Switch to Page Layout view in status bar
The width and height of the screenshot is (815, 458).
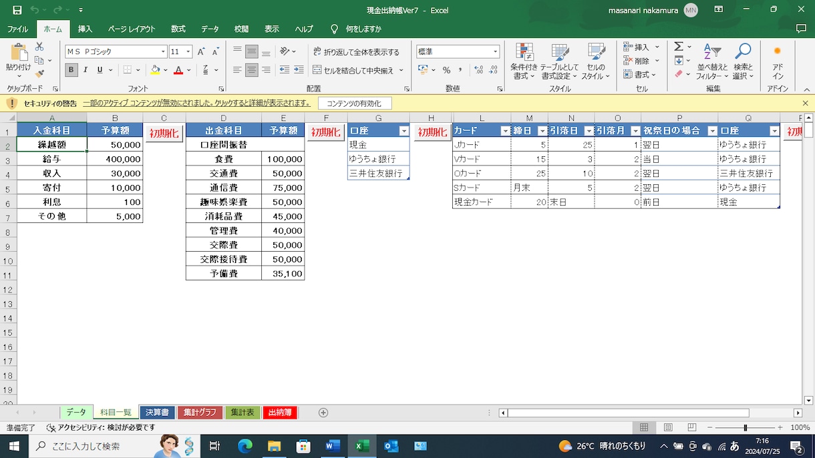668,427
